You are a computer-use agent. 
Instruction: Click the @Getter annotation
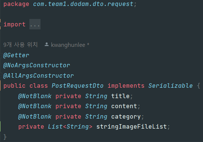[16, 55]
